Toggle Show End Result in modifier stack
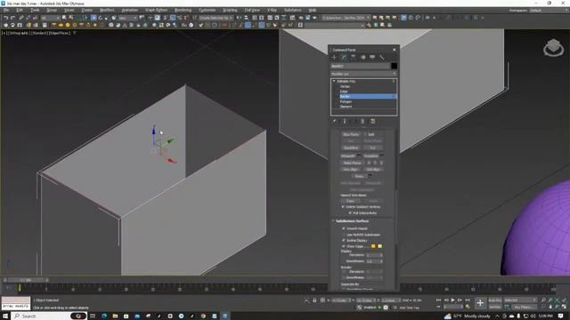Screen dimensions: 570x320 345,121
